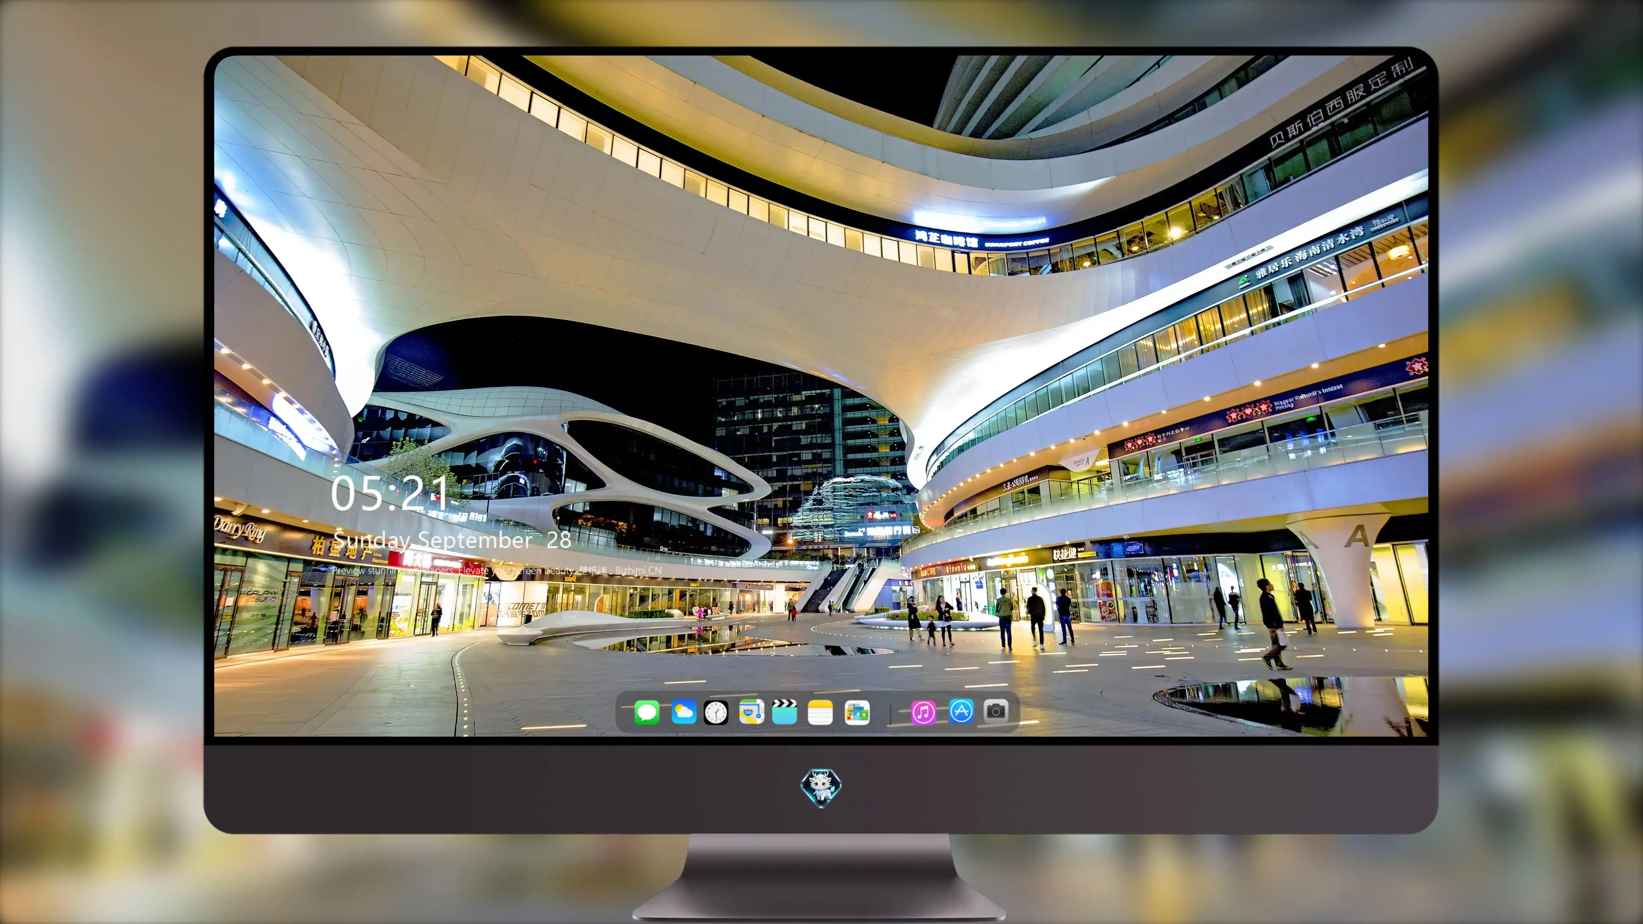Open the Newsstand app in dock
This screenshot has height=924, width=1643.
pyautogui.click(x=857, y=712)
